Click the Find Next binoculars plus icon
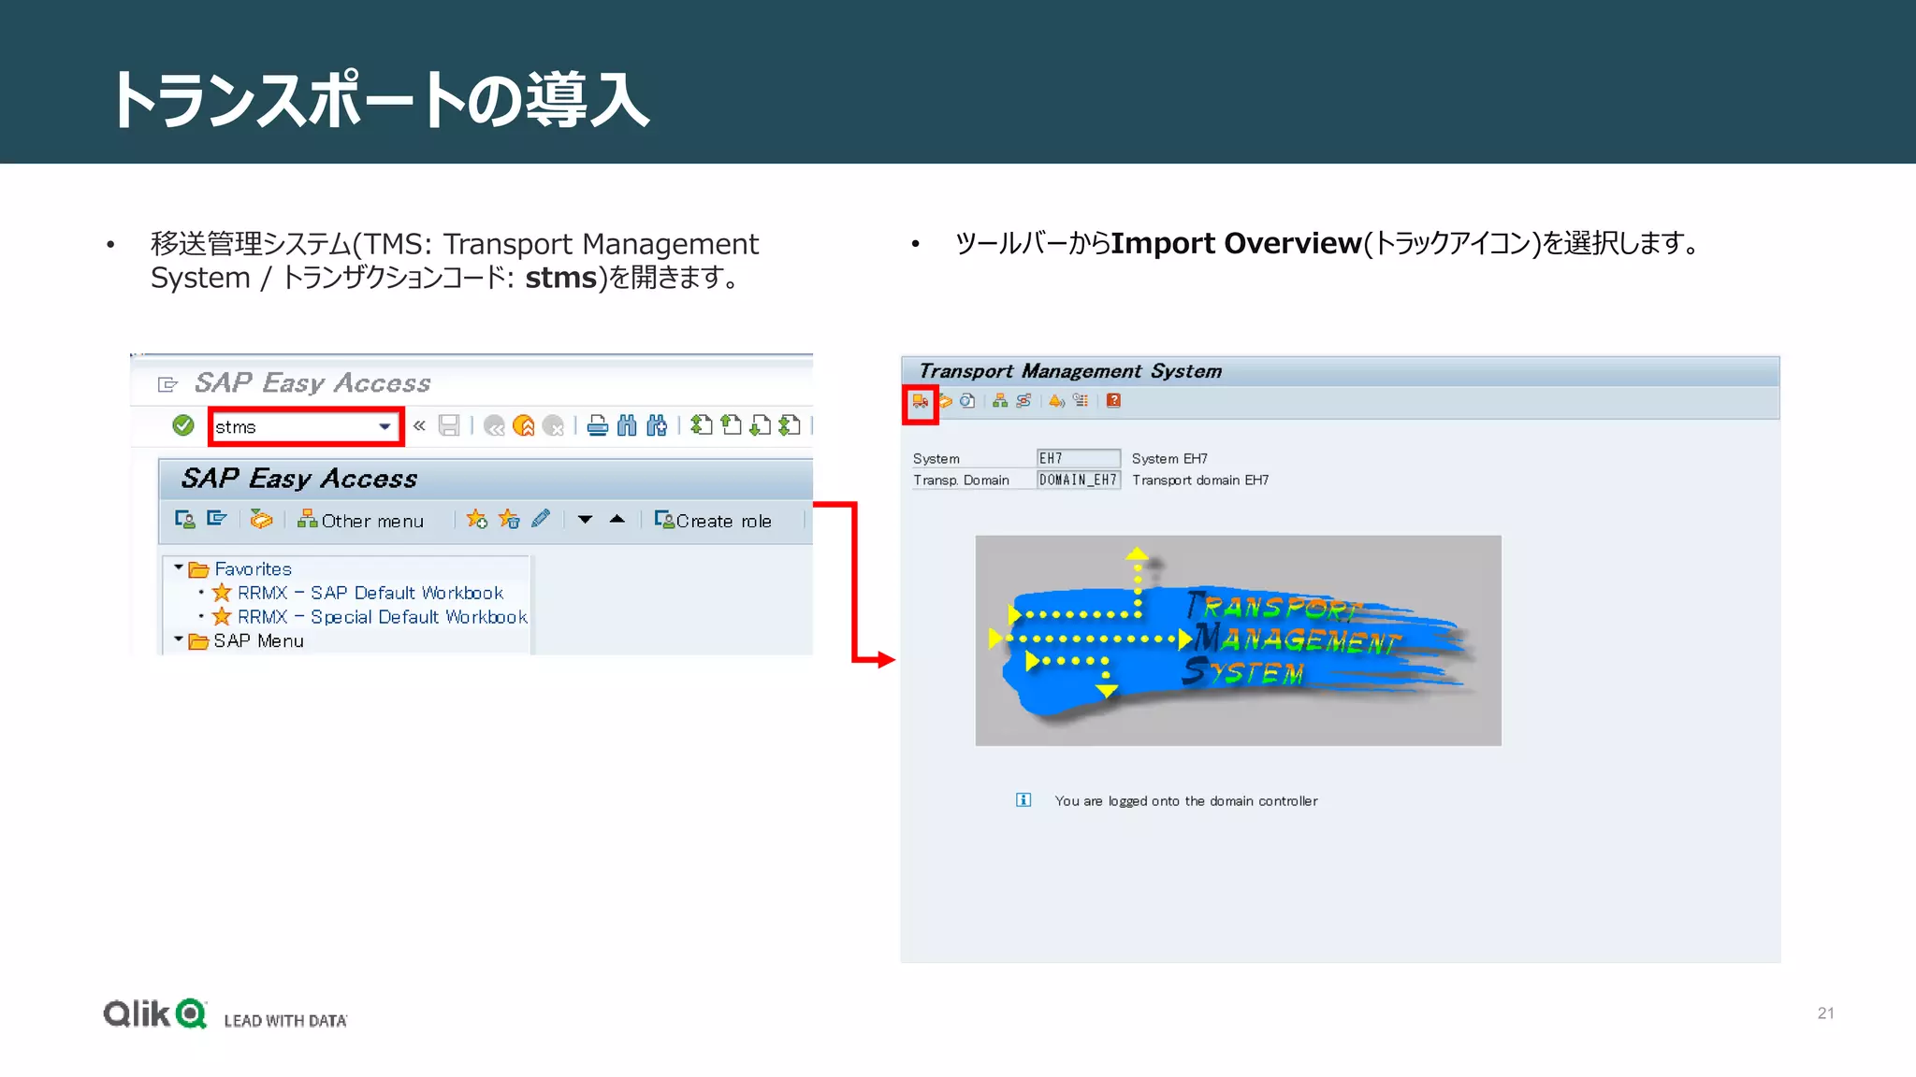This screenshot has width=1916, height=1077. click(657, 426)
